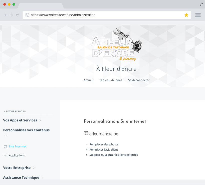205x185 pixels.
Task: Expand Vos Apps et Services section
Action: pyautogui.click(x=40, y=120)
